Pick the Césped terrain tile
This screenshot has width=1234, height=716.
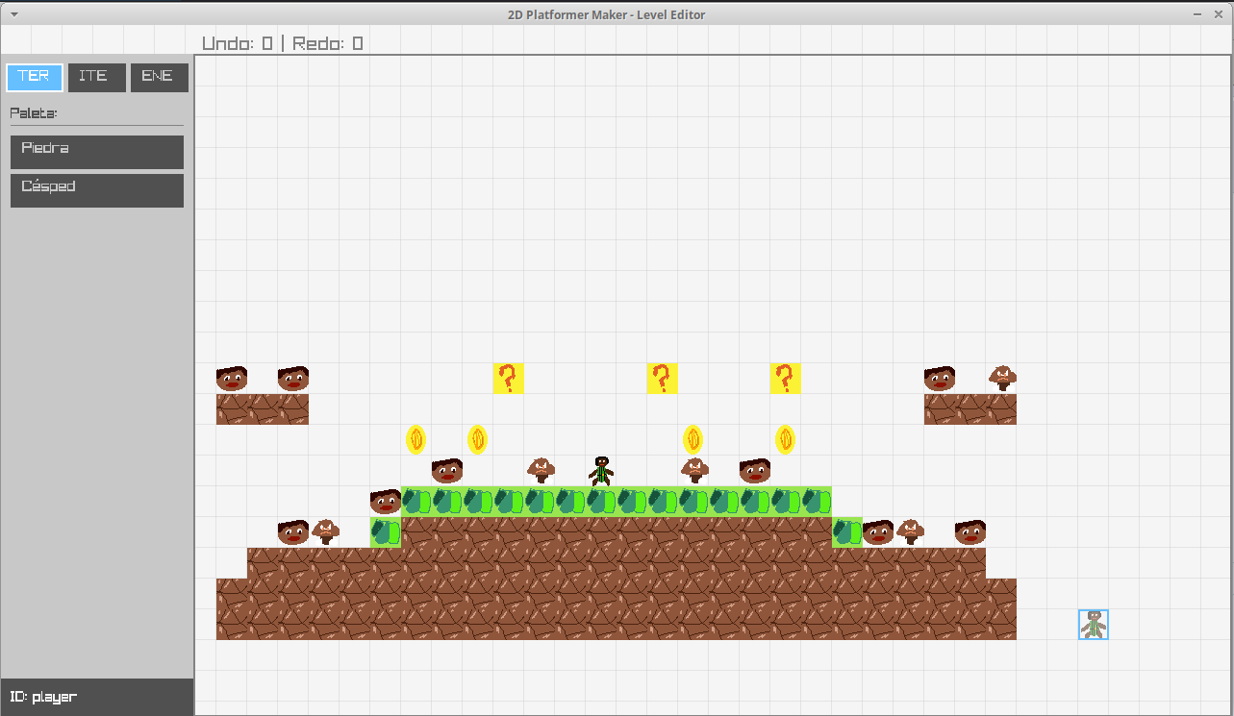pos(97,190)
